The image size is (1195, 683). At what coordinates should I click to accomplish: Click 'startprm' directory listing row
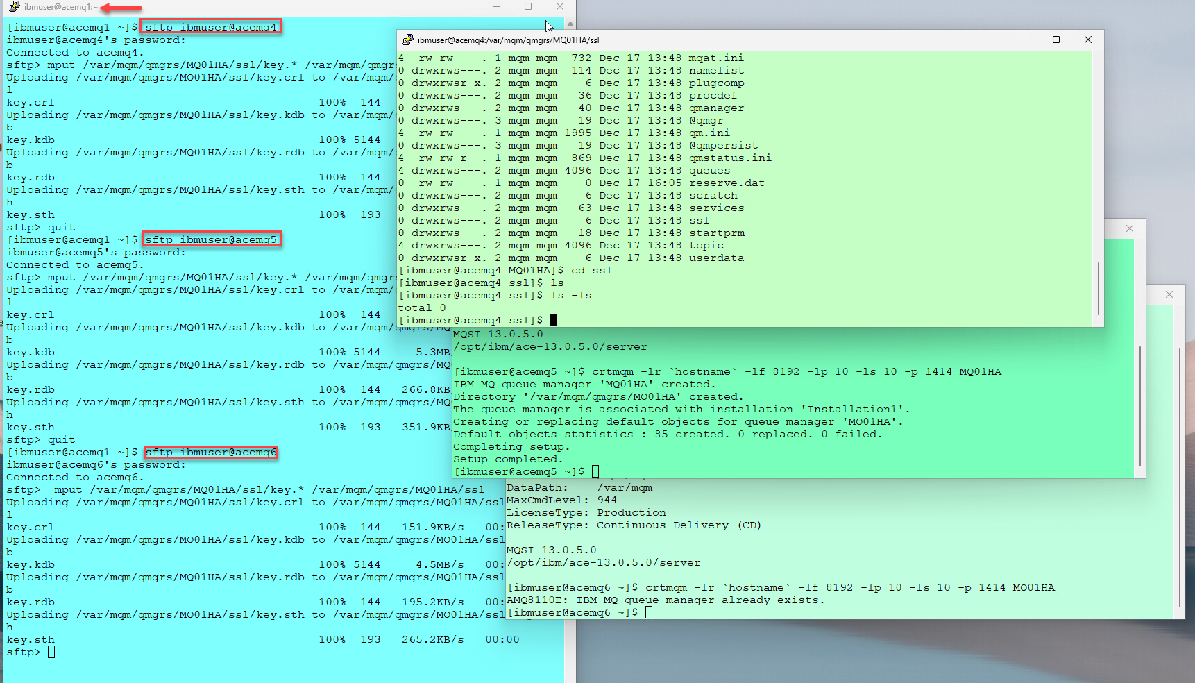click(x=571, y=233)
